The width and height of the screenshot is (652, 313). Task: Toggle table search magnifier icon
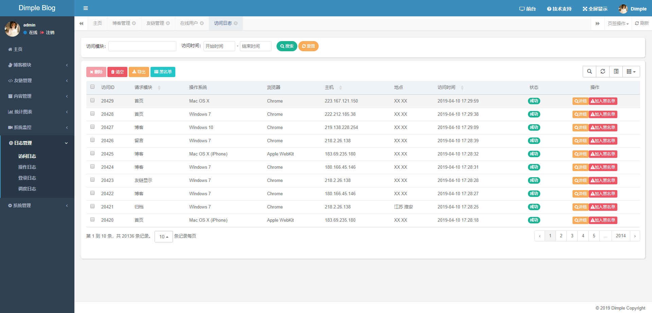coord(589,72)
